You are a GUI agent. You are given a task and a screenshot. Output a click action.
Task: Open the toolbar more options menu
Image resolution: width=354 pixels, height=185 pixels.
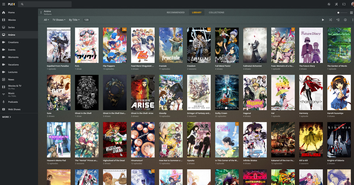(353, 20)
